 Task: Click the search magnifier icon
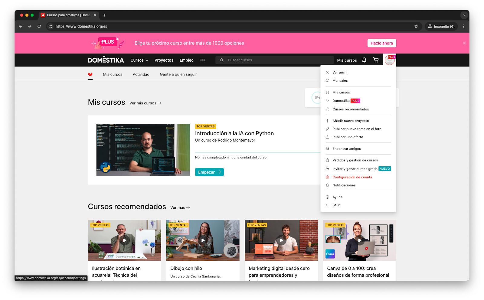point(222,60)
